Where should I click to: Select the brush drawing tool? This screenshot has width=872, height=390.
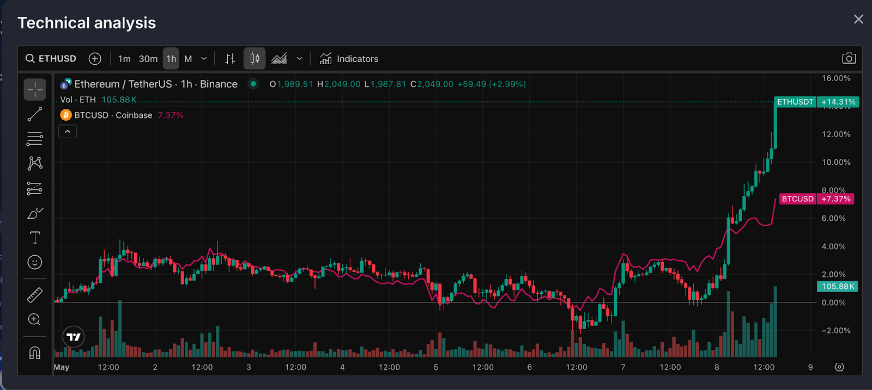tap(35, 213)
